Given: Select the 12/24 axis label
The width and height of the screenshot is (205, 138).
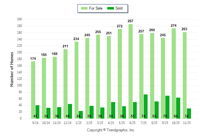Looking at the screenshot, I should [68, 123].
